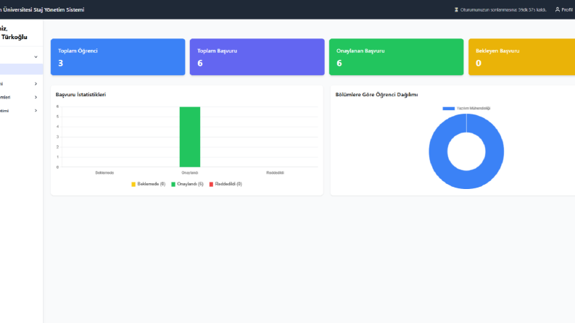Click the blue donut chart segment

(x=439, y=151)
